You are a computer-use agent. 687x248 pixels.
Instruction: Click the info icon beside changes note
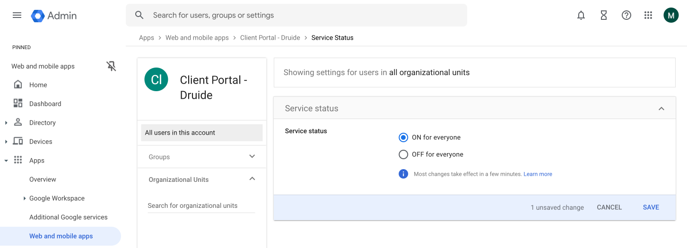pyautogui.click(x=403, y=174)
